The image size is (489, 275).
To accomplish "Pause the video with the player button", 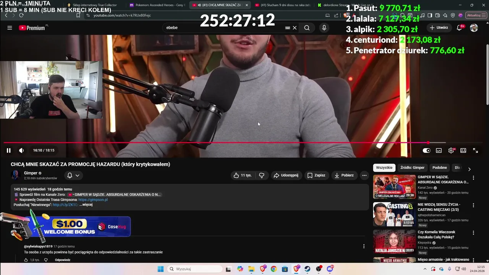I will (x=8, y=150).
